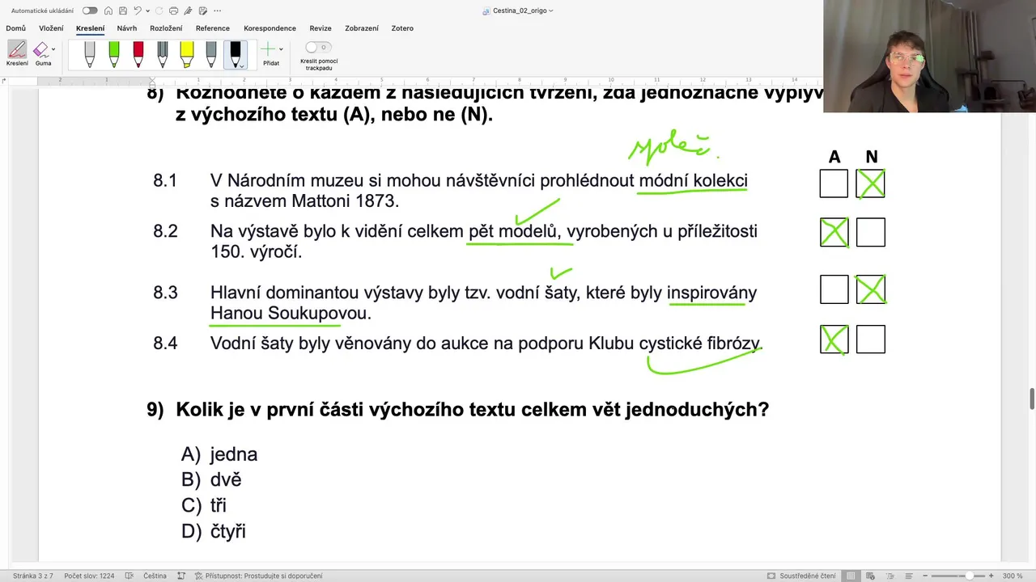Click the Print icon in title bar
This screenshot has width=1036, height=582.
[x=173, y=11]
